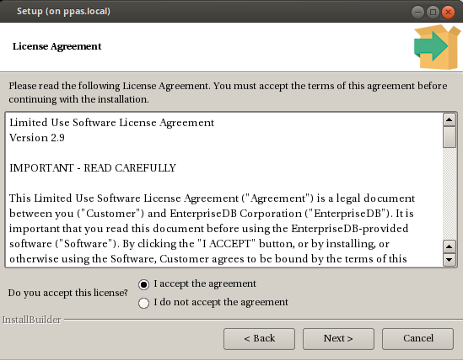Click the scroll-down arrow at scrollbar bottom
Screen dimensions: 463x360
450,260
